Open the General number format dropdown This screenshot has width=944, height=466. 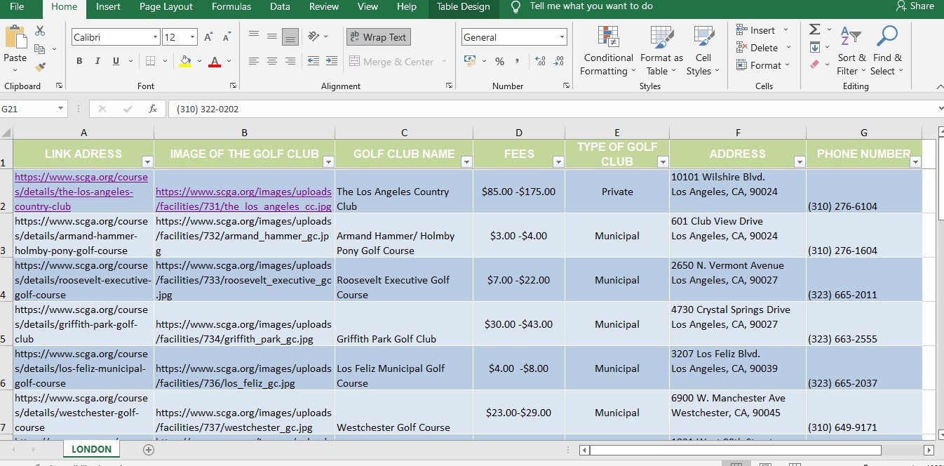(x=562, y=37)
